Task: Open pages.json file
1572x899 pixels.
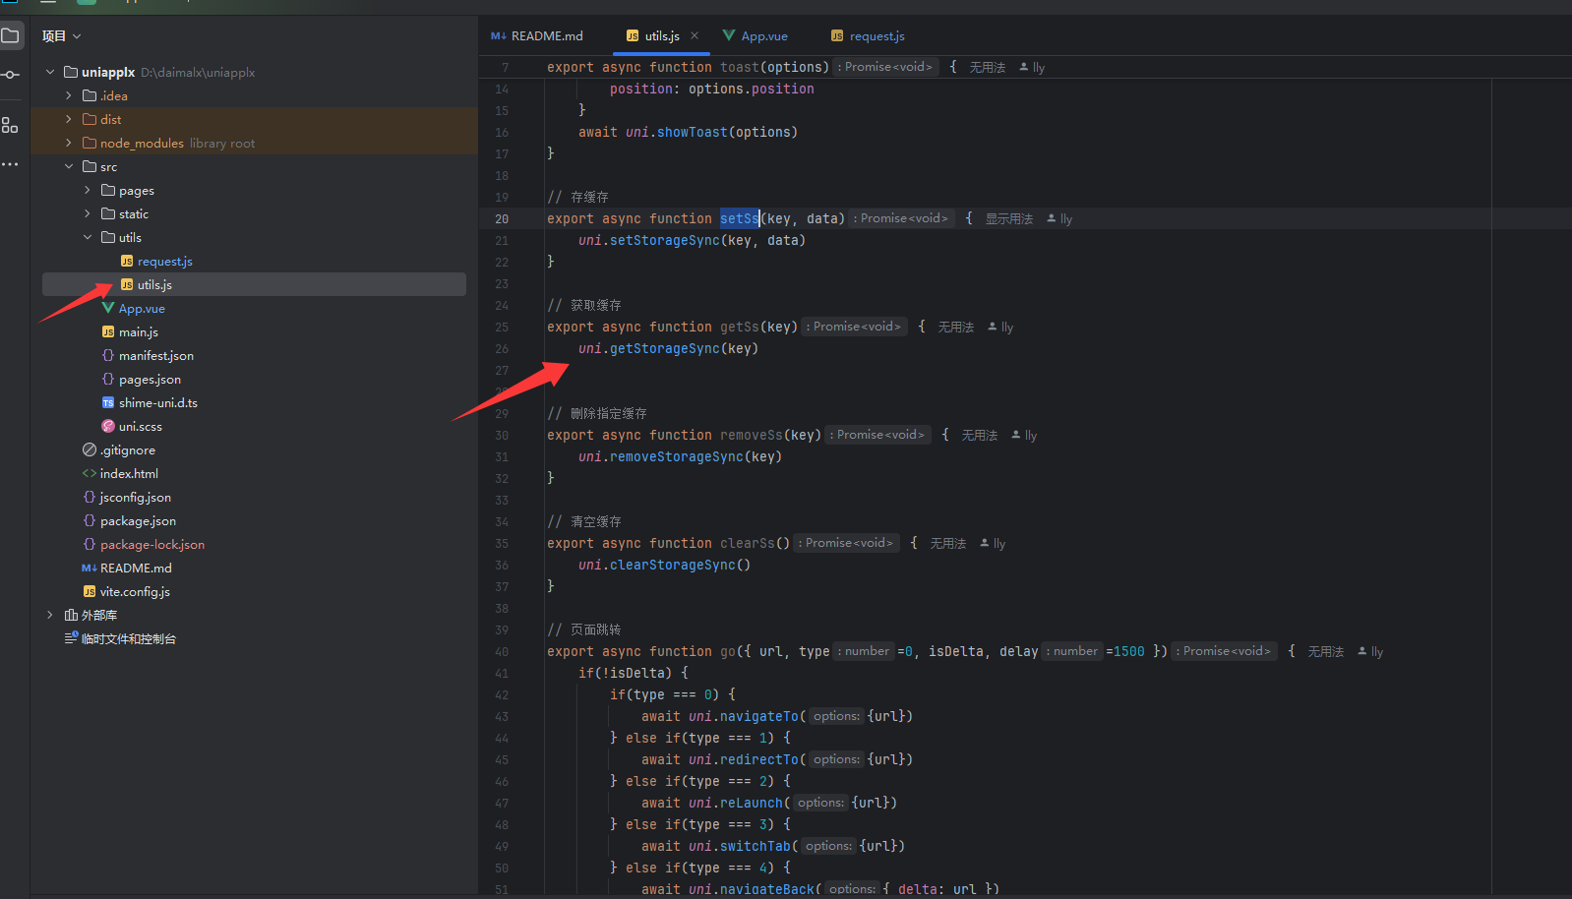Action: [150, 379]
